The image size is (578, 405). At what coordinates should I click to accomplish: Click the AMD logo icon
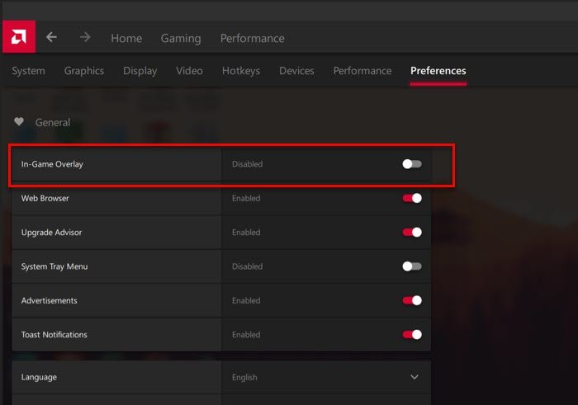point(18,37)
